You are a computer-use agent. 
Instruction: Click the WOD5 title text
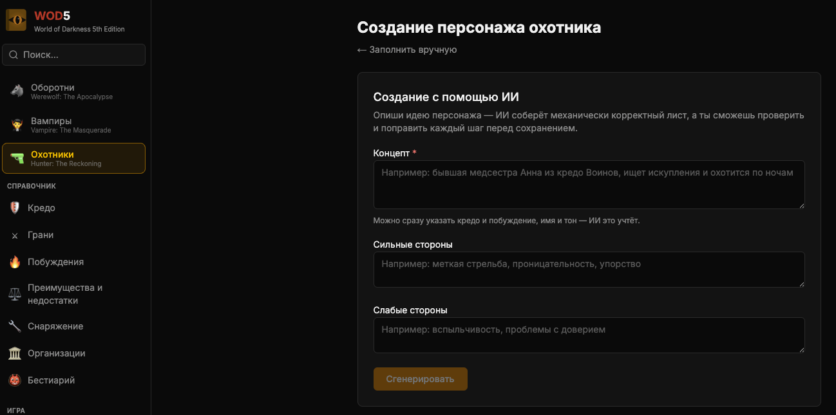pos(52,16)
